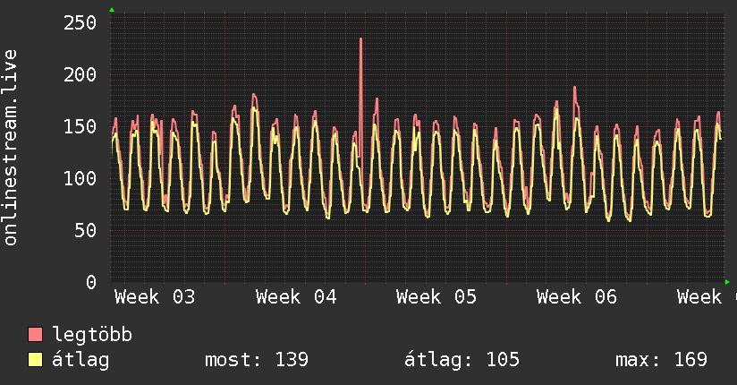This screenshot has height=385, width=737.
Task: Click the legtöbb legend text label
Action: (x=92, y=335)
